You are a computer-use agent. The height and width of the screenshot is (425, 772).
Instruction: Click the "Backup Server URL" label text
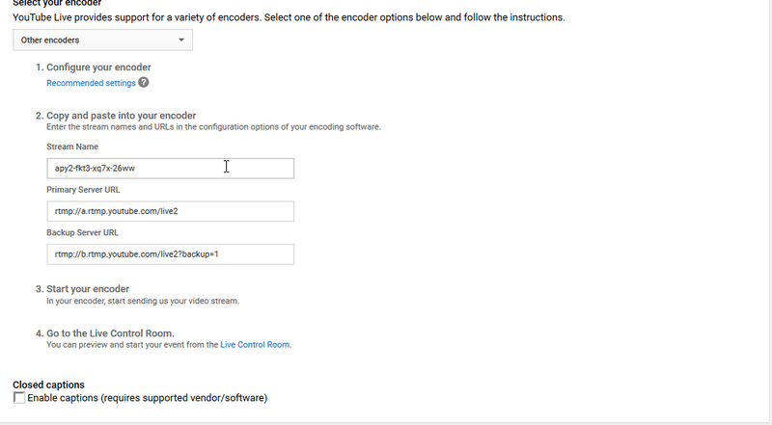pos(82,232)
